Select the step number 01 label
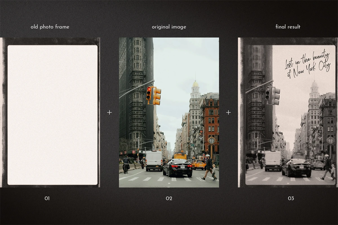This screenshot has width=338, height=225. tap(47, 198)
